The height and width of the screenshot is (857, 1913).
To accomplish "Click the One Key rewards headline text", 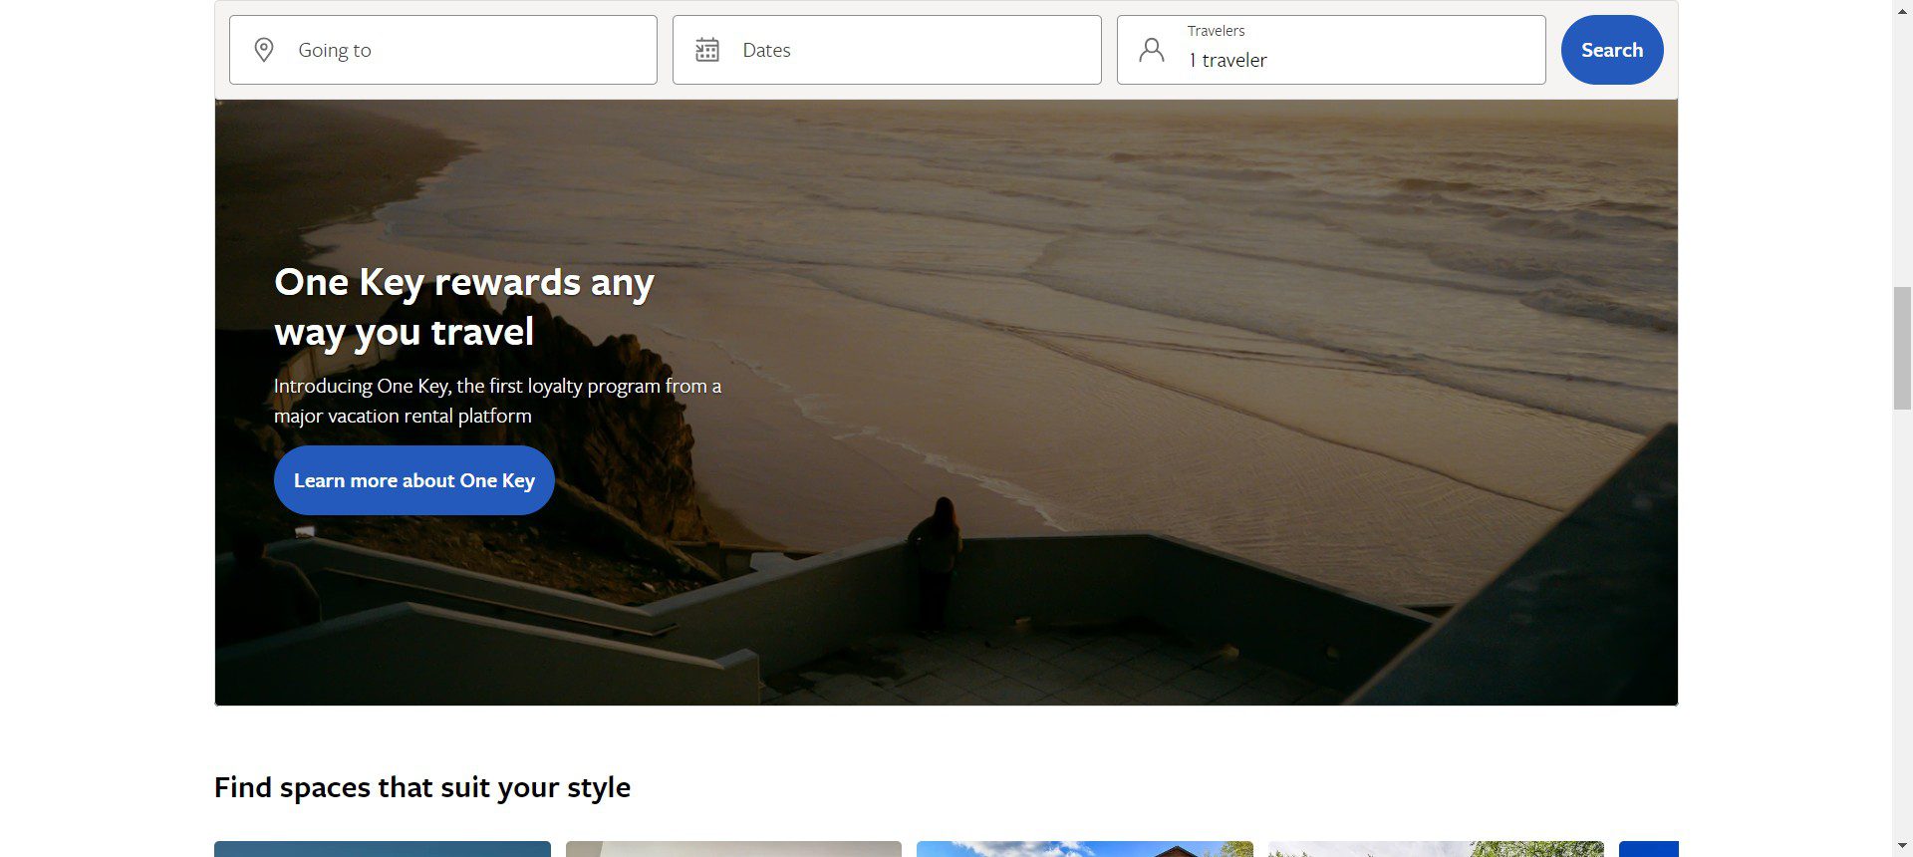I will 464,307.
